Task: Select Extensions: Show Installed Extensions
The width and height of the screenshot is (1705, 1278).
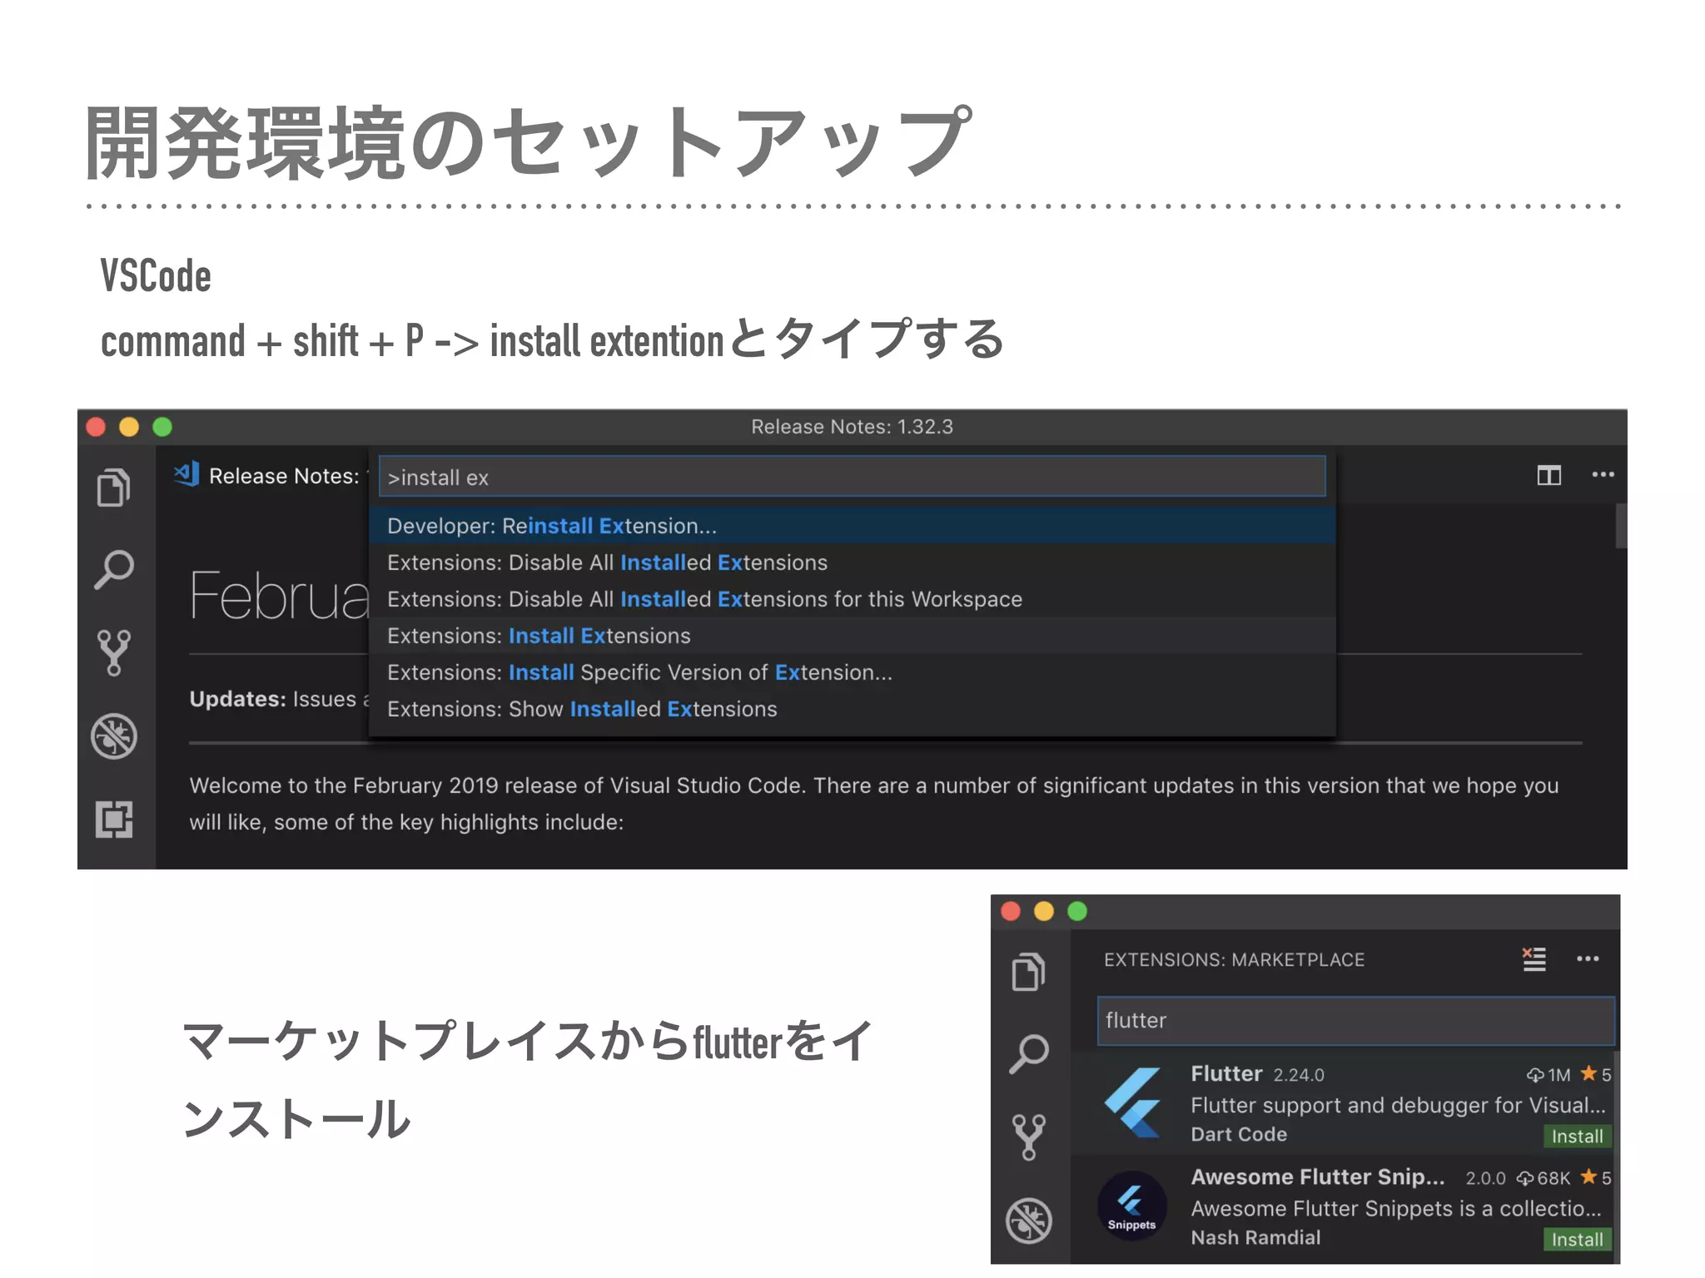Action: pos(852,709)
